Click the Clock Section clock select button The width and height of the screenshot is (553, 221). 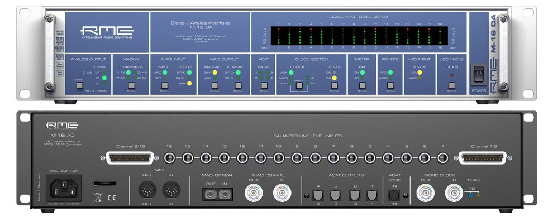(x=299, y=85)
